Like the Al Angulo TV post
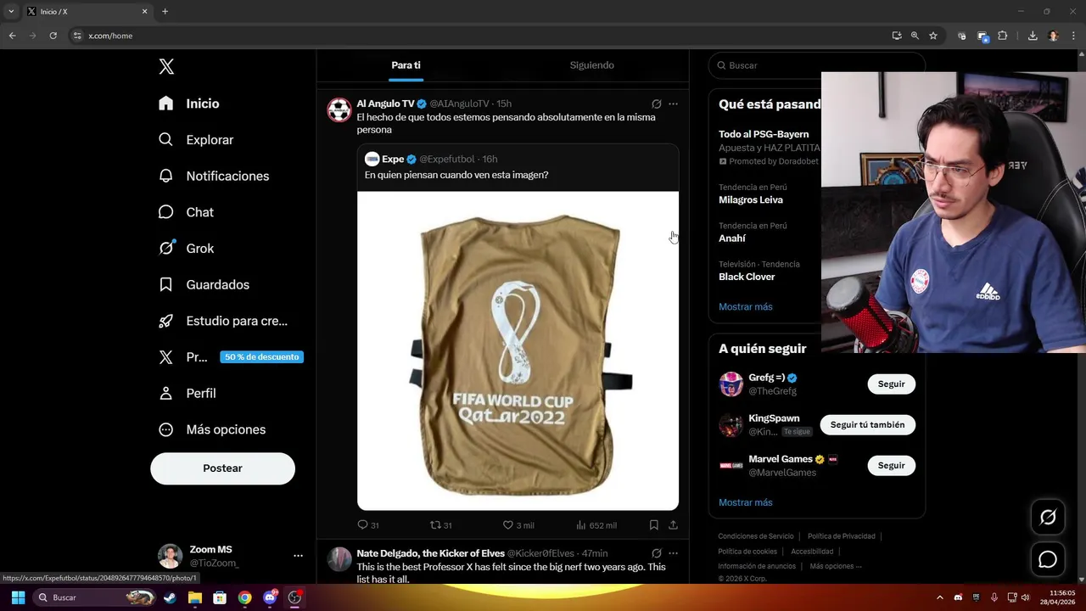This screenshot has width=1086, height=611. (x=507, y=525)
